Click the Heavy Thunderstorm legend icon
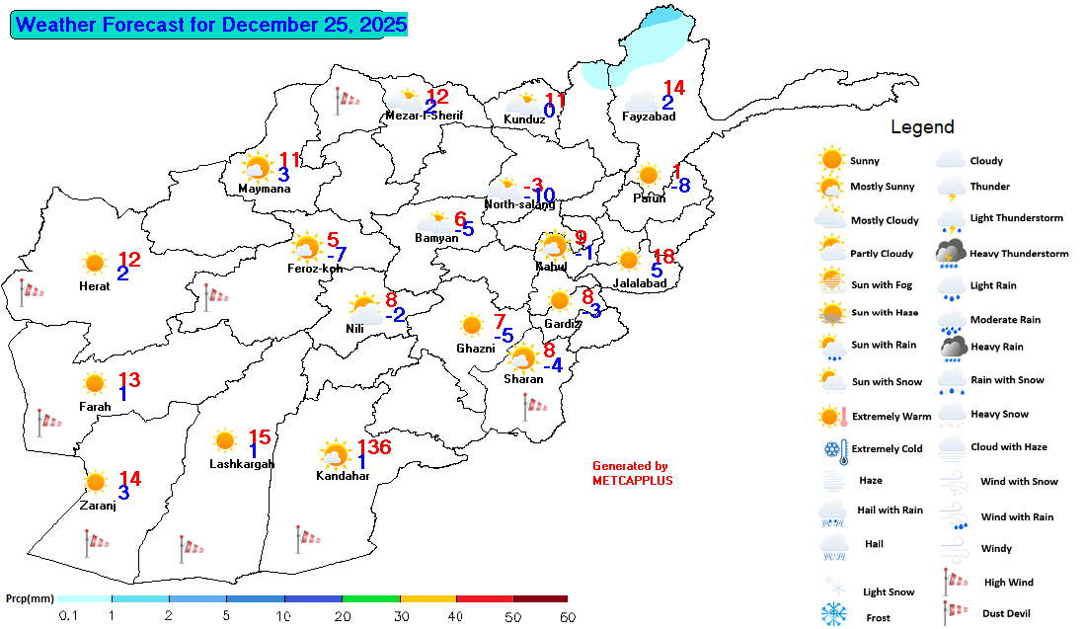Viewport: 1086px width, 629px height. point(951,254)
